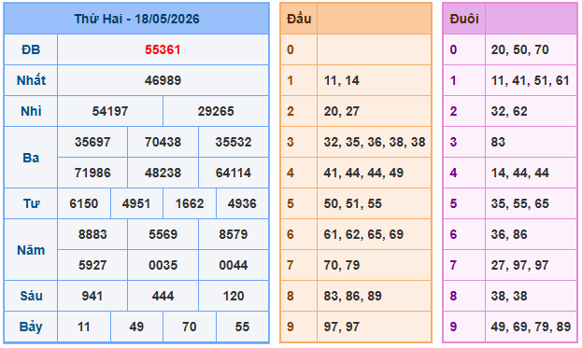The height and width of the screenshot is (348, 582).
Task: Click the Bảy prize cell showing 70
Action: pyautogui.click(x=190, y=327)
